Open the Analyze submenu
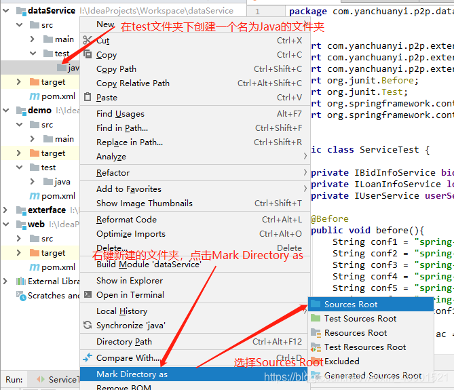The width and height of the screenshot is (454, 390). [195, 157]
